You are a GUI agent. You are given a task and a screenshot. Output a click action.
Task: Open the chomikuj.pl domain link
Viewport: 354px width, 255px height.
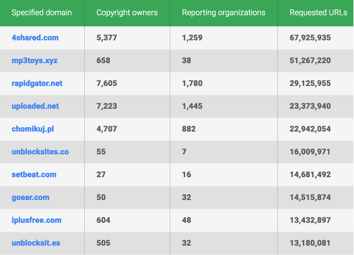pos(33,129)
